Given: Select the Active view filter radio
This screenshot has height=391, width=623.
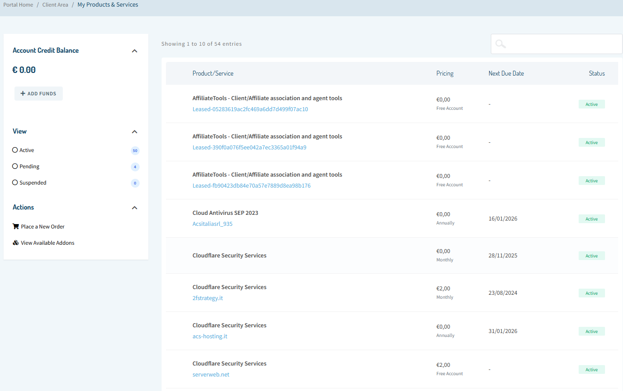Looking at the screenshot, I should (15, 150).
